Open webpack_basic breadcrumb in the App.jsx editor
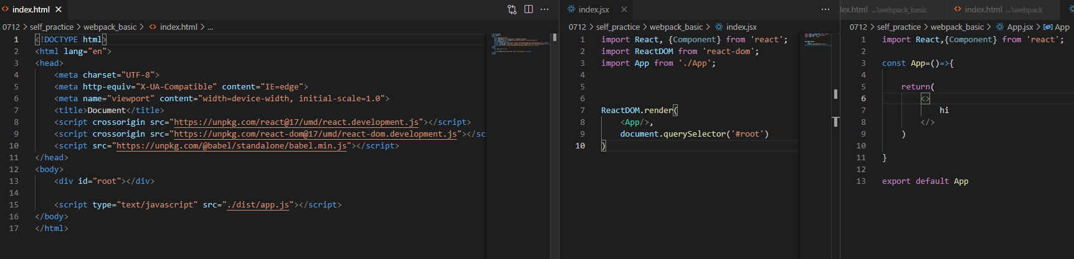Viewport: 1074px width, 259px height. tap(958, 27)
